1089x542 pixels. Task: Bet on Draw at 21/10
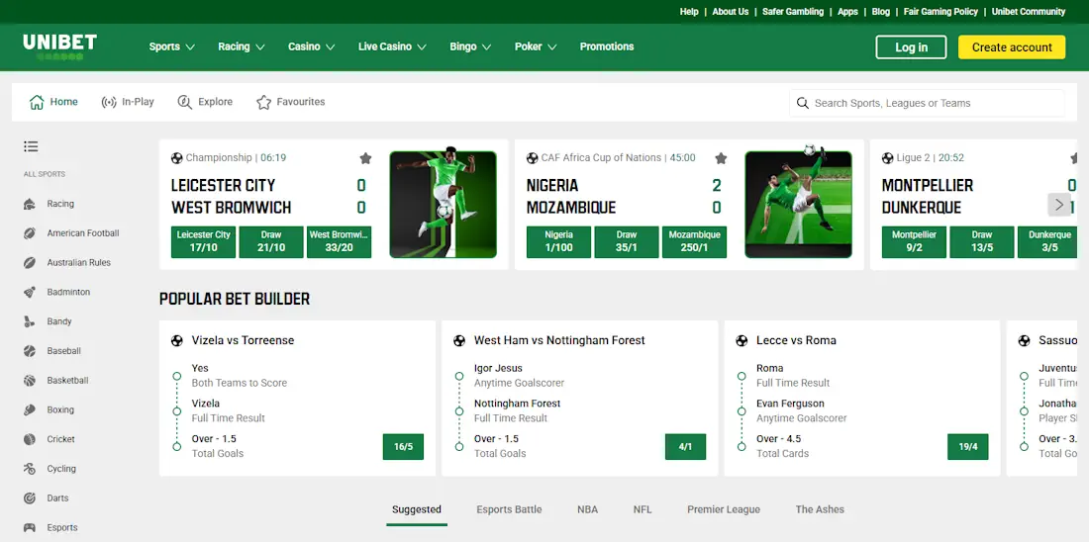point(271,242)
